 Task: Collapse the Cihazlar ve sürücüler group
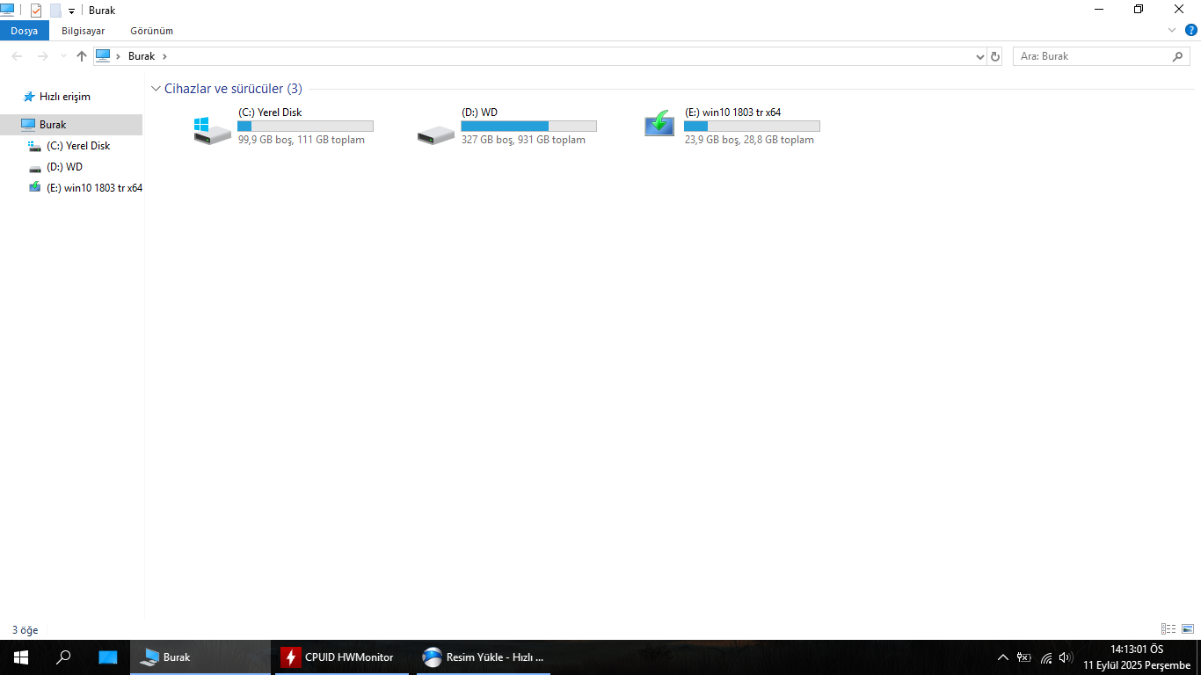pos(156,89)
